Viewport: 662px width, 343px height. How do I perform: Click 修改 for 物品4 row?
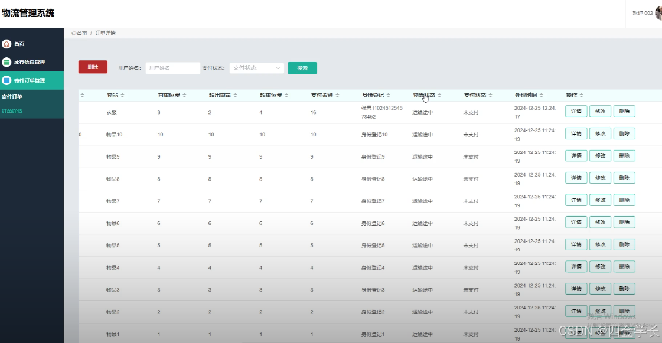pos(601,267)
